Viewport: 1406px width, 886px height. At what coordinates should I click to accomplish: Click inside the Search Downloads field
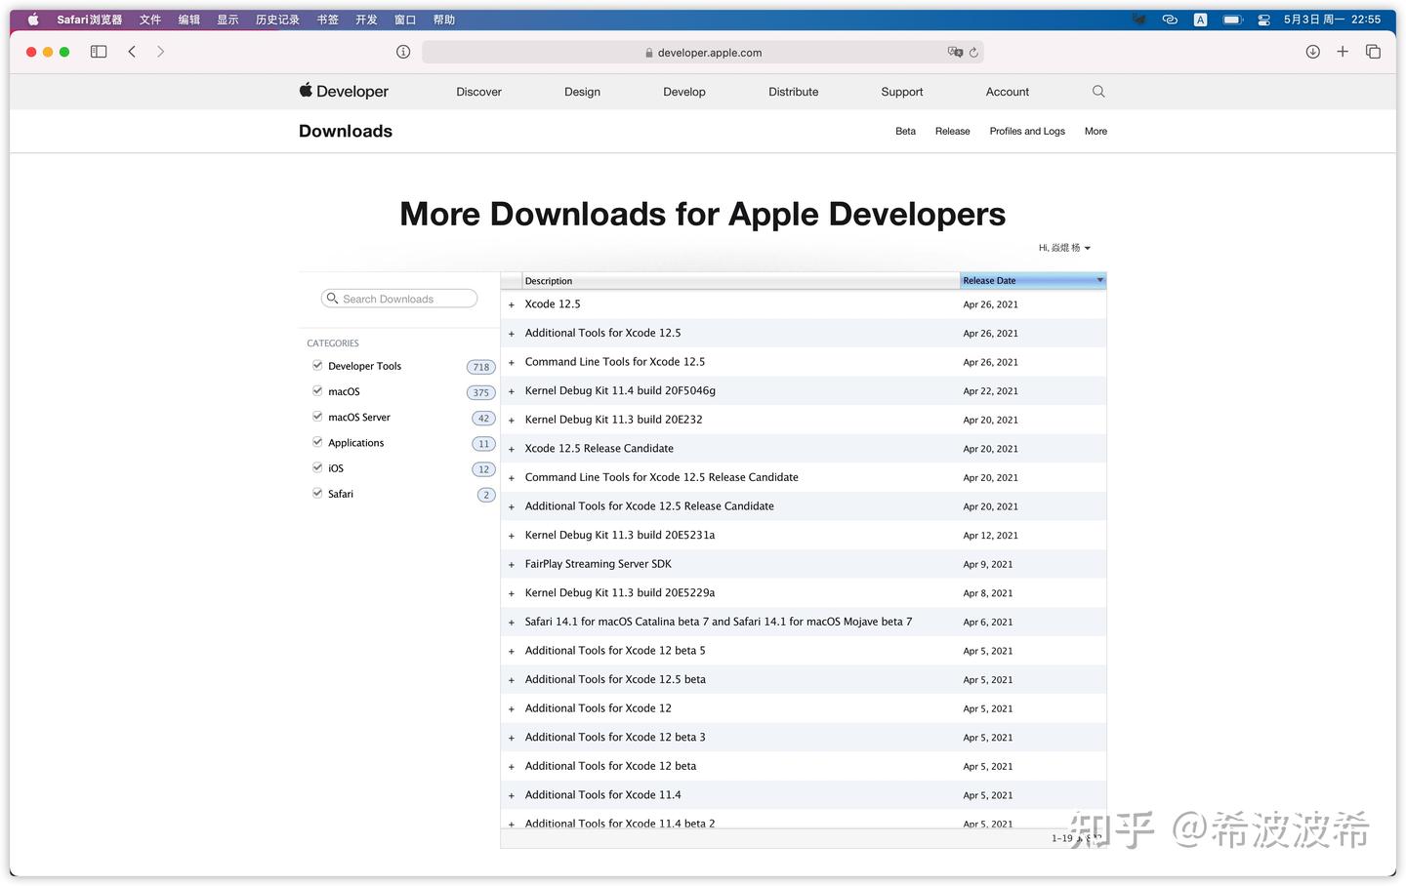pyautogui.click(x=400, y=299)
